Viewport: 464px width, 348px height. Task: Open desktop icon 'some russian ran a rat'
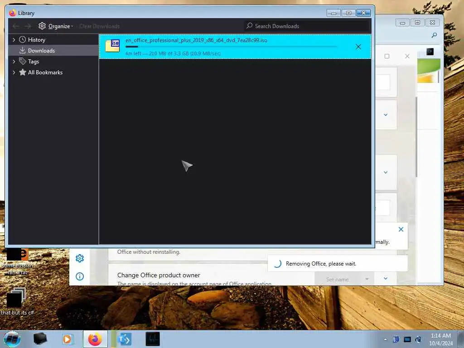tap(18, 261)
